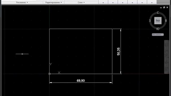Click the navigation bar on the right edge

pyautogui.click(x=166, y=57)
